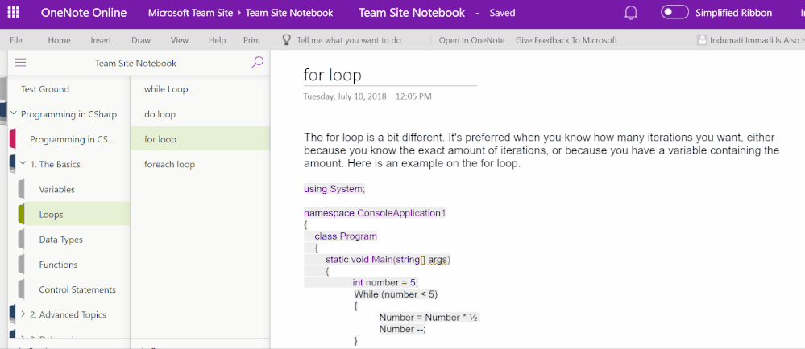Open the Control Statements section
Viewport: 805px width, 349px height.
point(77,289)
